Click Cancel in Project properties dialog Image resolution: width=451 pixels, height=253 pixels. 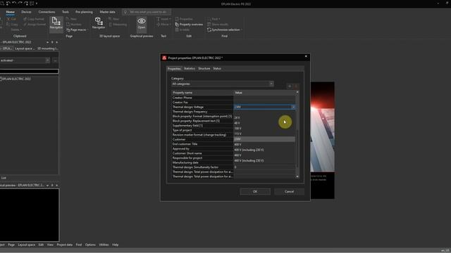coord(289,192)
